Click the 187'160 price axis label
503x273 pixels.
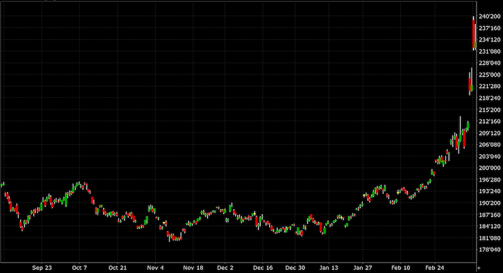(490, 215)
